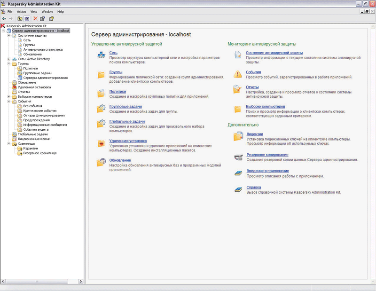This screenshot has width=376, height=291.
Task: Open the Состояние антивирусной защиты link
Action: [274, 53]
